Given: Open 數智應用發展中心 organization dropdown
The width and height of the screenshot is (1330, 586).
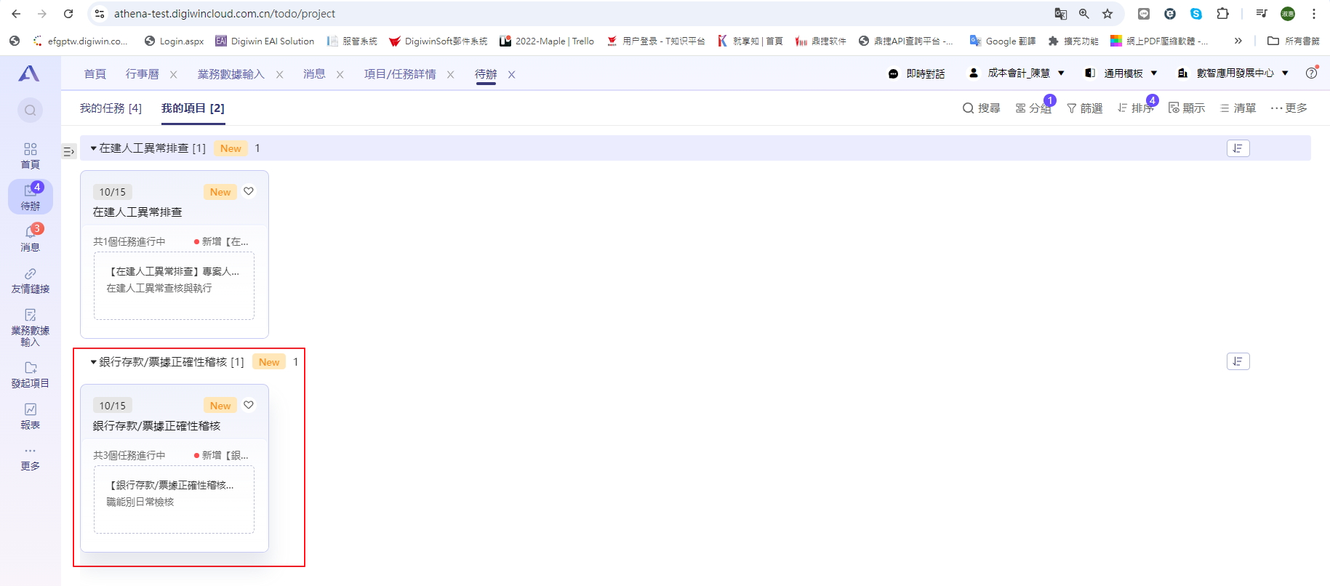Looking at the screenshot, I should (x=1233, y=73).
